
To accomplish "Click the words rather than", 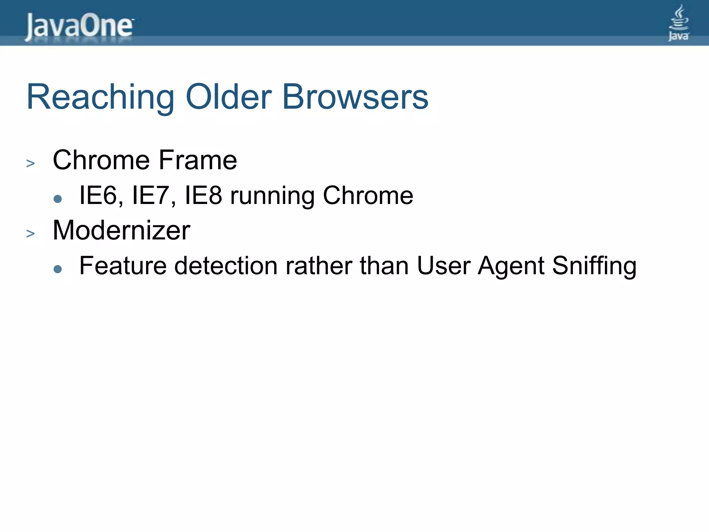I will coord(347,266).
